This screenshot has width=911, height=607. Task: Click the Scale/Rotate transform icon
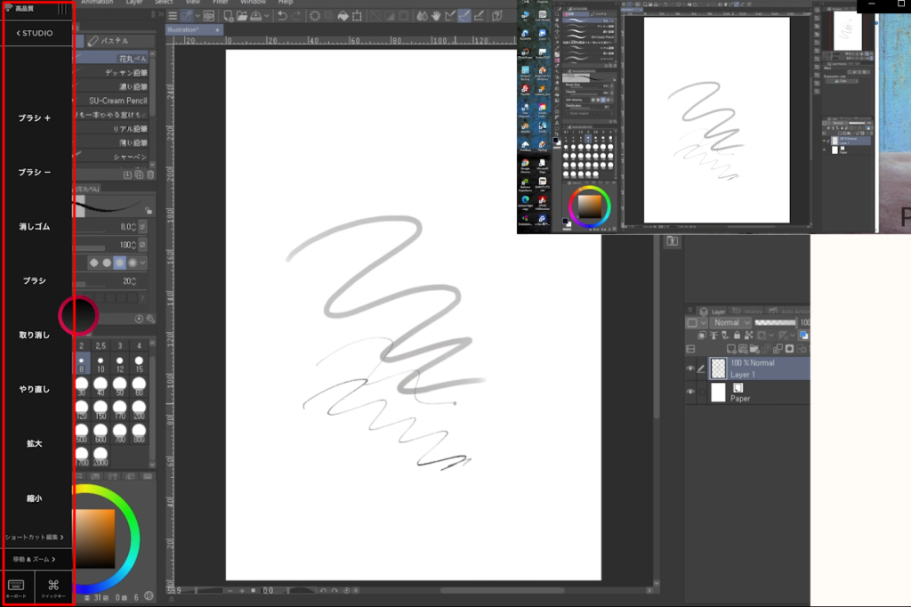pyautogui.click(x=358, y=16)
